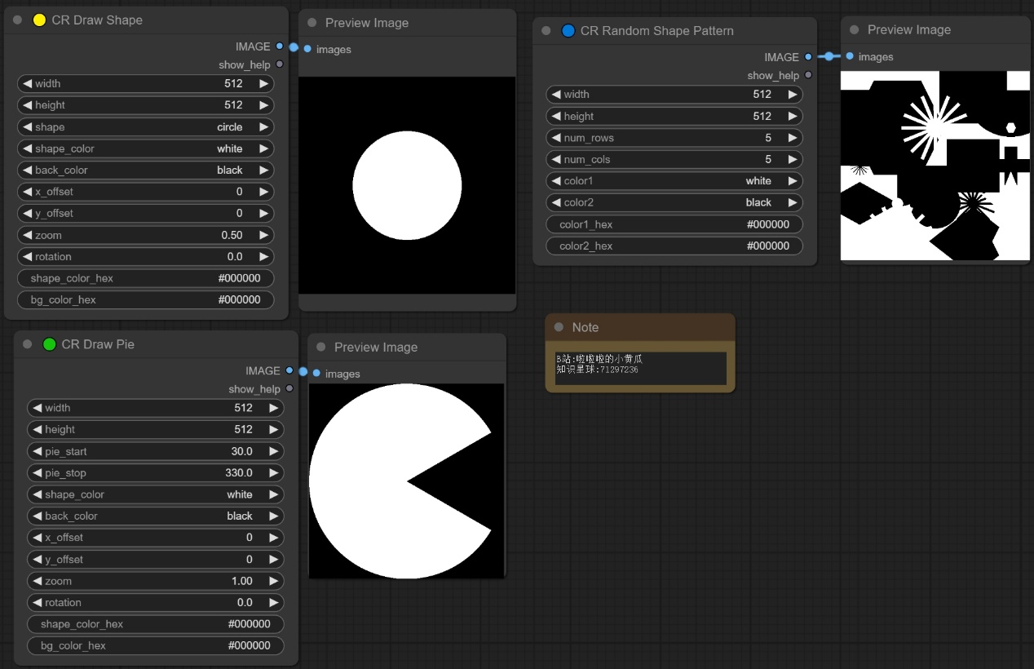Image resolution: width=1034 pixels, height=669 pixels.
Task: Click the shape_color_hex field in CR Draw Shape
Action: click(x=145, y=278)
